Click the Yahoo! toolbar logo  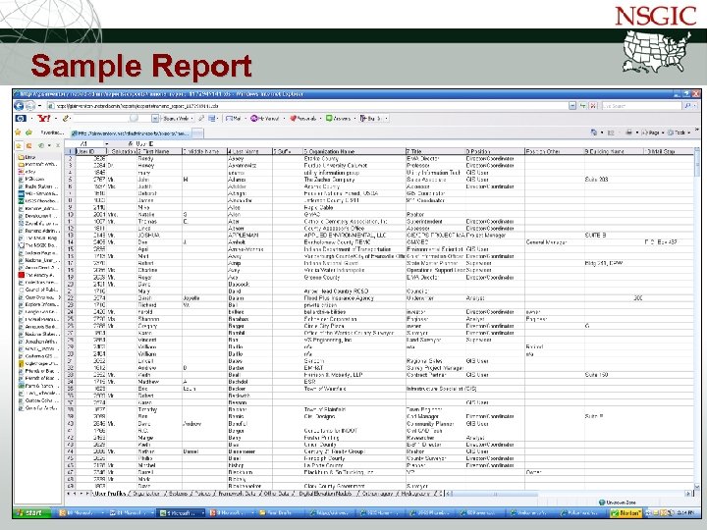pyautogui.click(x=44, y=119)
